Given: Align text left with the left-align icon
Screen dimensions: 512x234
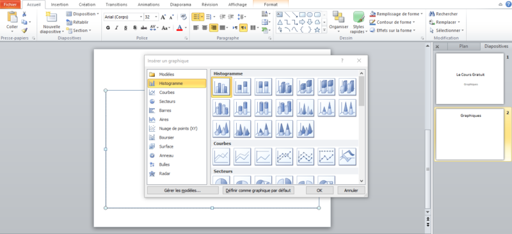Looking at the screenshot, I should [x=196, y=27].
